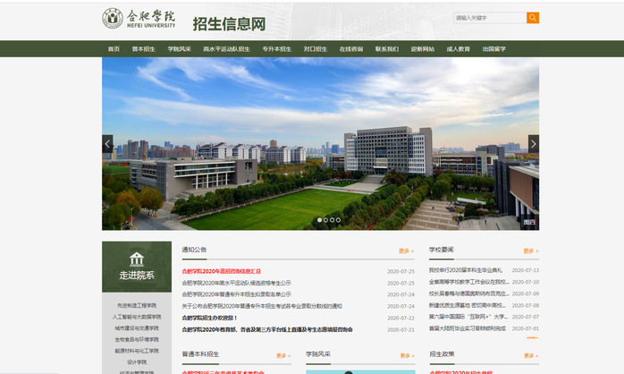Advance to next banner slide arrow
The width and height of the screenshot is (624, 374).
point(534,143)
